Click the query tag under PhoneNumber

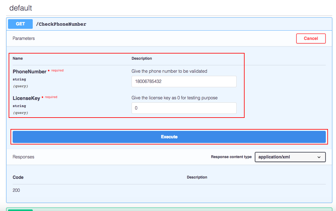(x=20, y=86)
